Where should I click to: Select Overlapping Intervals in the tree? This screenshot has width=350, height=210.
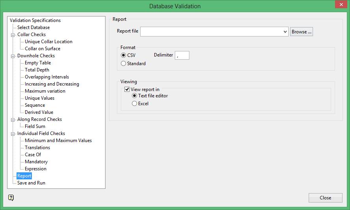47,77
